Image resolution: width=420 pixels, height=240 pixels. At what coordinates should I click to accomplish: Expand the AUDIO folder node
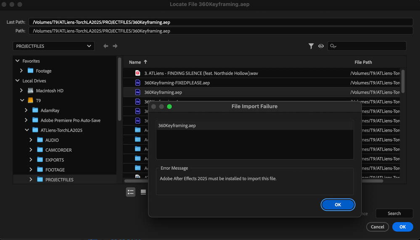click(x=31, y=140)
